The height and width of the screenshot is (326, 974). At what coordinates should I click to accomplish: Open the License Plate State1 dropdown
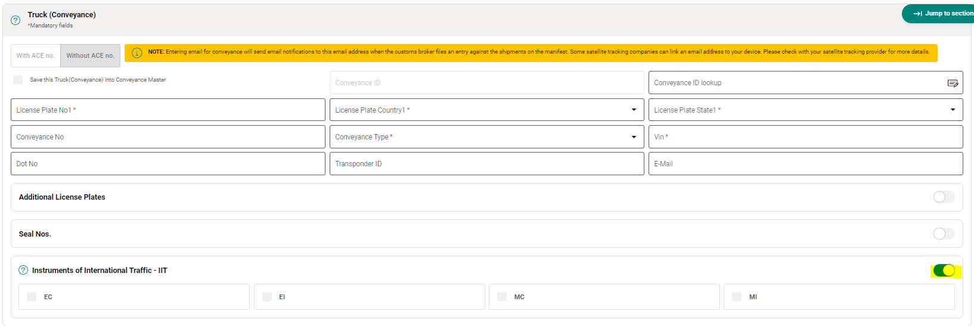pos(953,110)
